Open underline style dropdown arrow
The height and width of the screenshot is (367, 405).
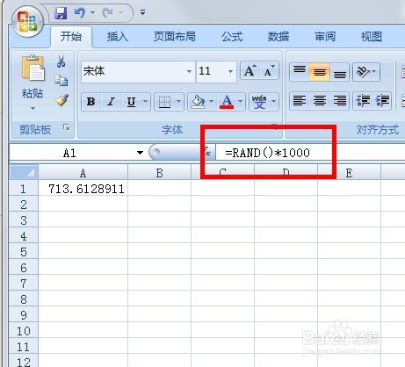pyautogui.click(x=146, y=102)
